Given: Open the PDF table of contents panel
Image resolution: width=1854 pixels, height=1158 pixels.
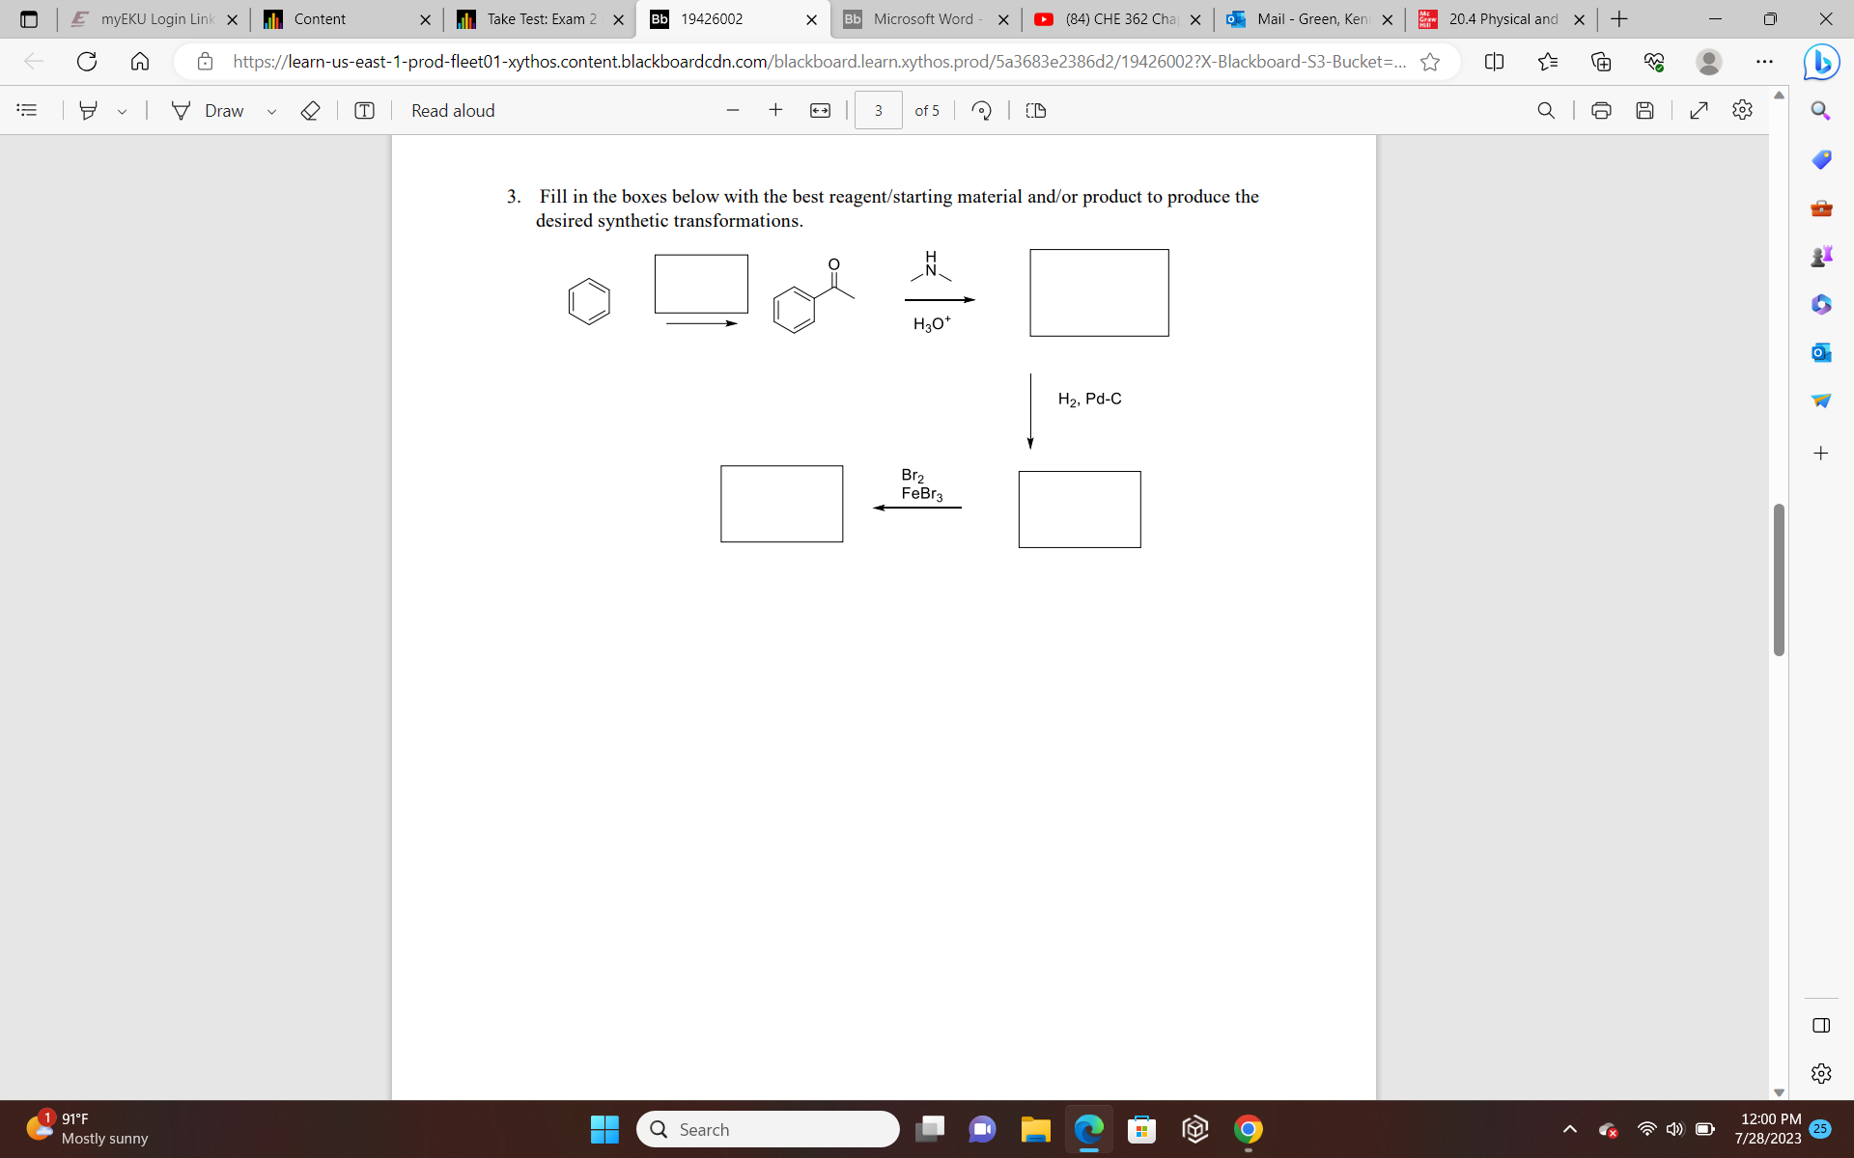Looking at the screenshot, I should click(x=26, y=110).
